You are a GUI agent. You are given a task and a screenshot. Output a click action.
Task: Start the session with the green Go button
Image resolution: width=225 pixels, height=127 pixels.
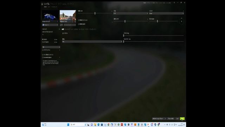click(182, 119)
